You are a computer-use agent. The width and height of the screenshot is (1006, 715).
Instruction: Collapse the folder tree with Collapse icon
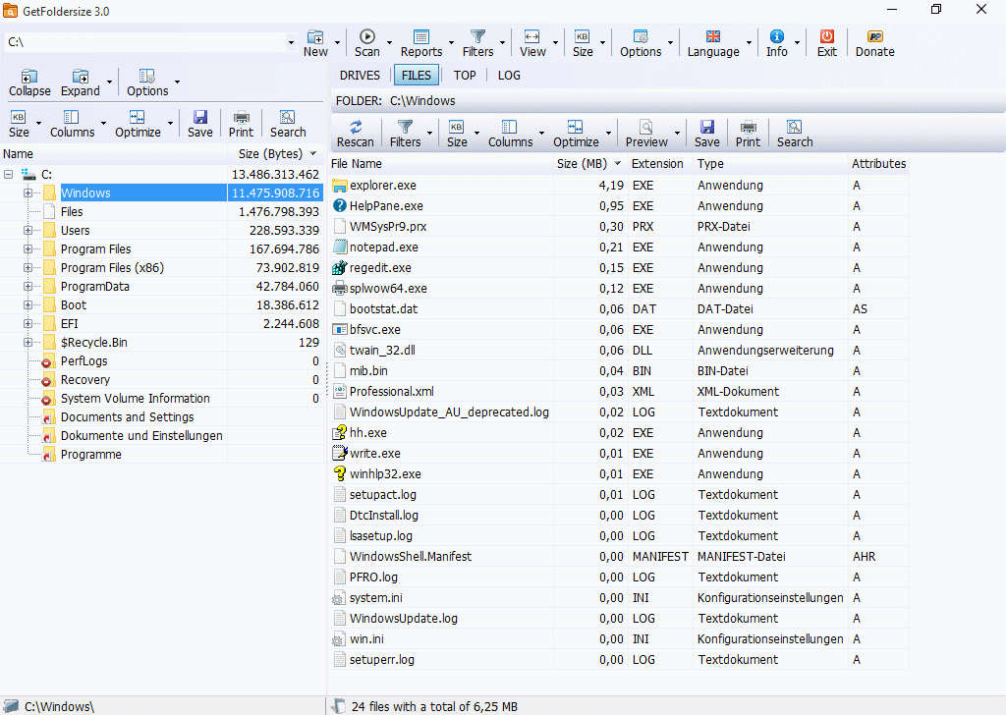tap(29, 77)
